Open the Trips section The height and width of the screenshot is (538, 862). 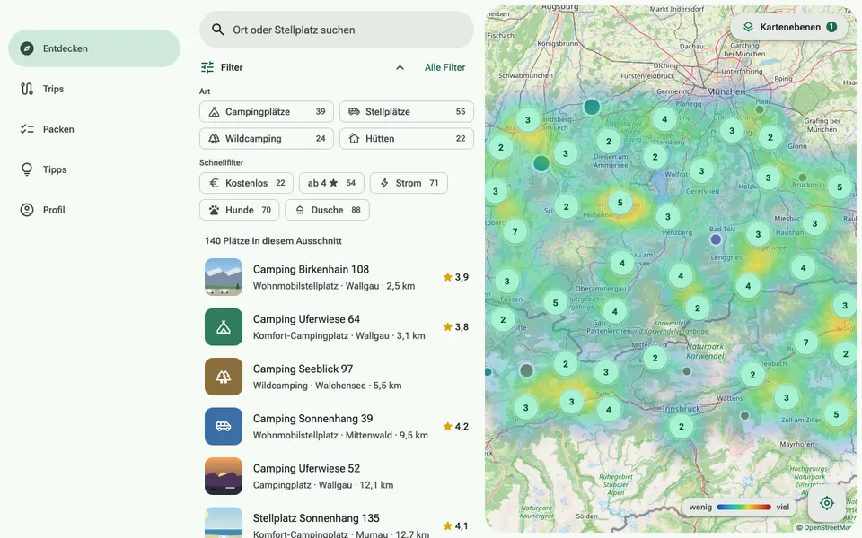point(94,89)
